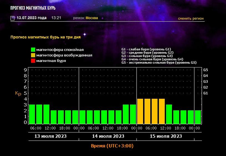Click the 06:00 tick label under 15 июля

[151, 128]
